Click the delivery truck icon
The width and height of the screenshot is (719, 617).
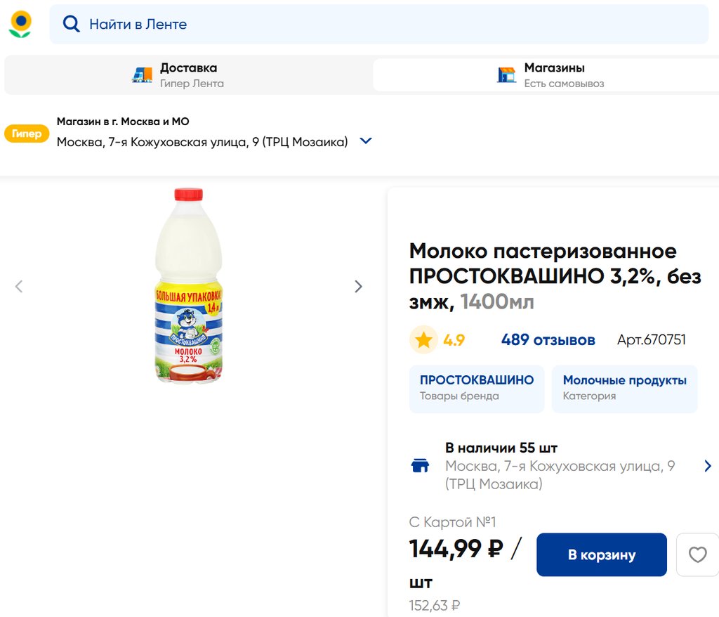pos(142,75)
